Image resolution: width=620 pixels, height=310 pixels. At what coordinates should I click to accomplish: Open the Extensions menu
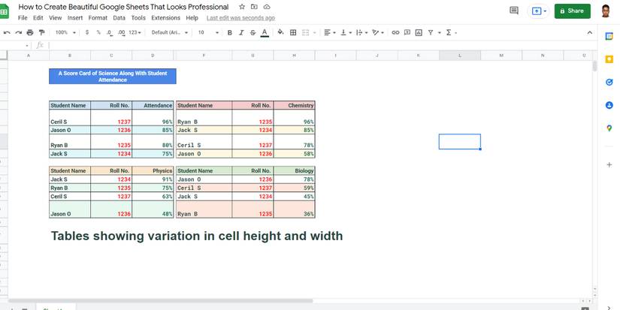(x=165, y=18)
